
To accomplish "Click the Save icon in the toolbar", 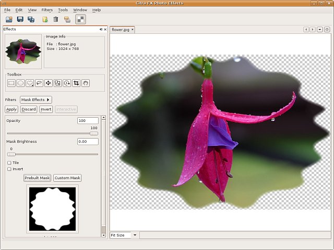I will click(20, 20).
